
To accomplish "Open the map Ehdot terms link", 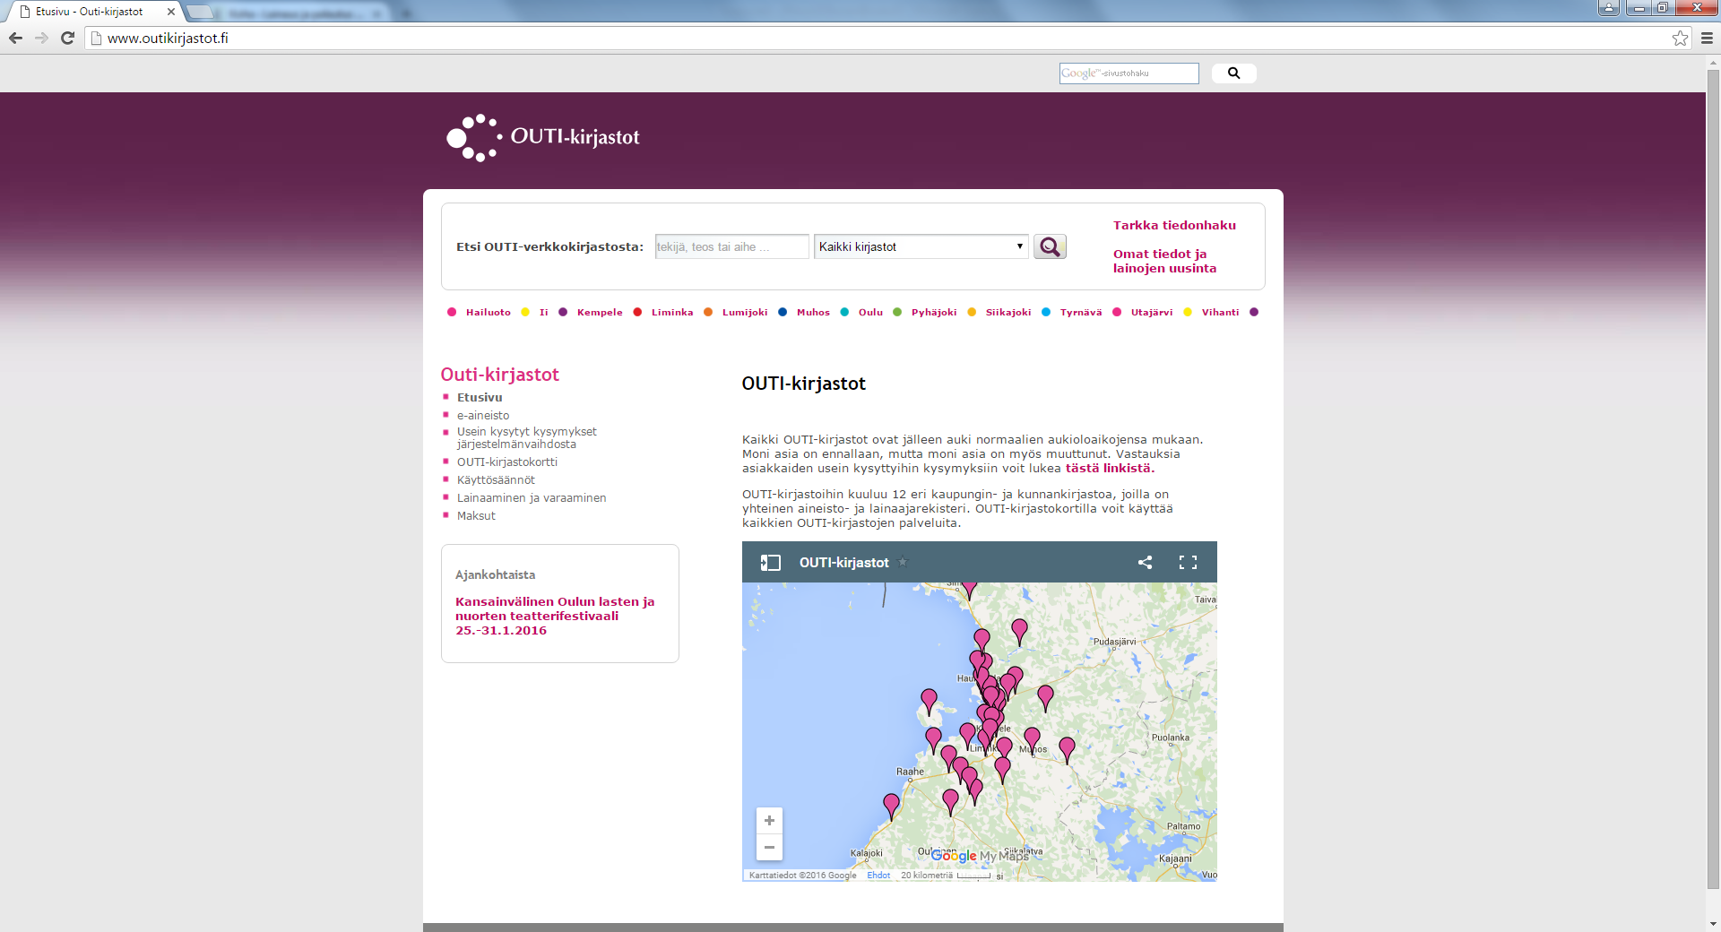I will (878, 876).
